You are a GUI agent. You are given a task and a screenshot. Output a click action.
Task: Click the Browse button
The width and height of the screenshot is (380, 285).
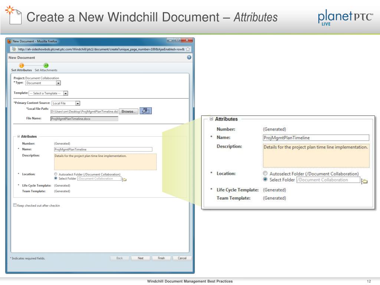(128, 111)
